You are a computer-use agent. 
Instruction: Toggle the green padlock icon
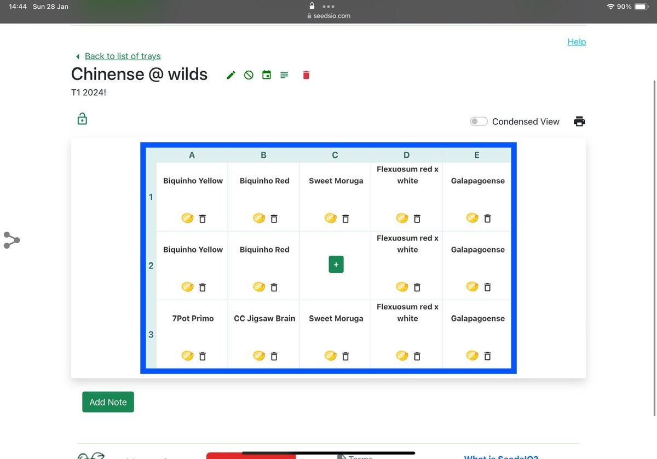click(82, 118)
